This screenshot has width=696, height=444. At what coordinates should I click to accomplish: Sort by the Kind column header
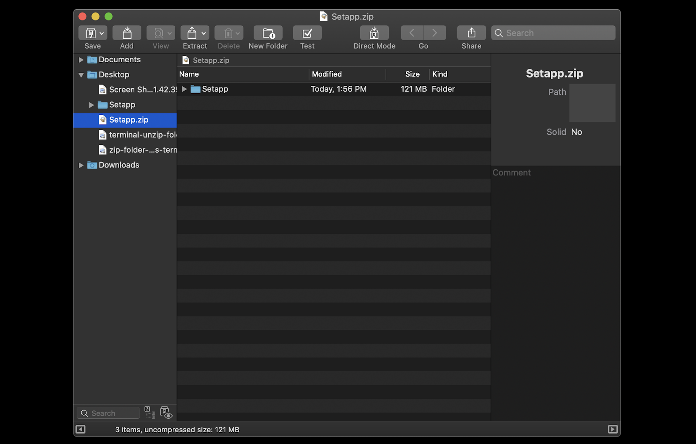(x=460, y=74)
